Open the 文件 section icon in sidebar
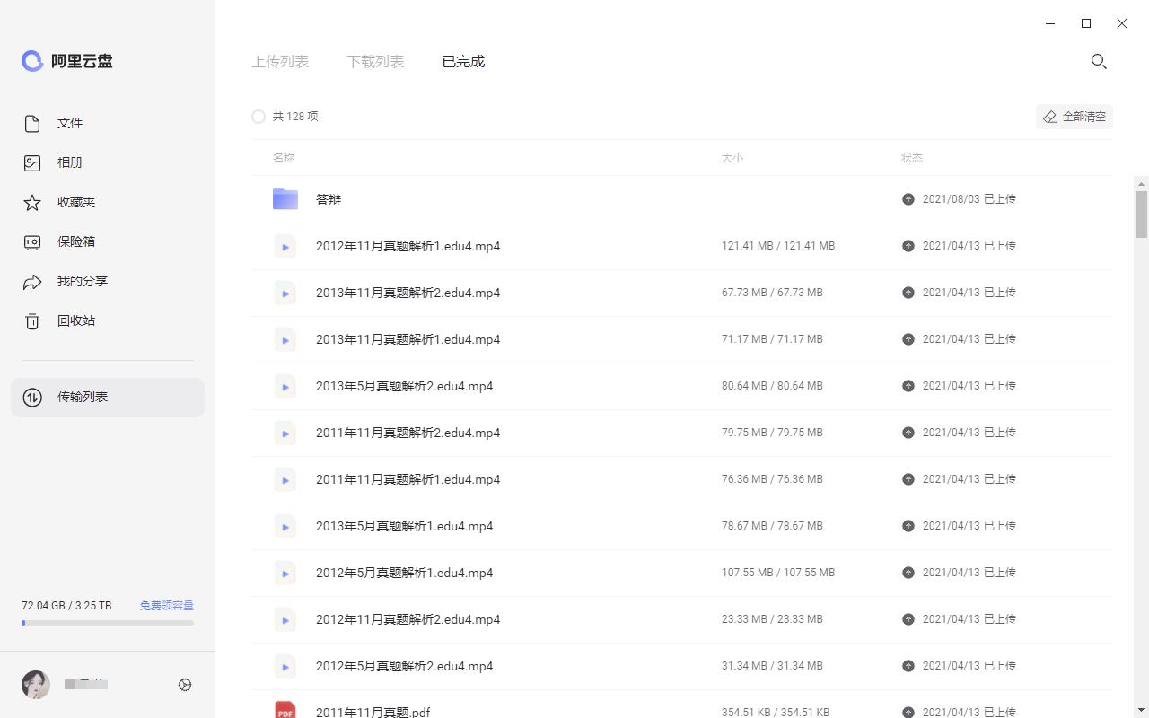1149x718 pixels. [32, 124]
